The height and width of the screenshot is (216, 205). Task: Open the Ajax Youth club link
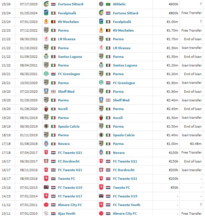66,213
